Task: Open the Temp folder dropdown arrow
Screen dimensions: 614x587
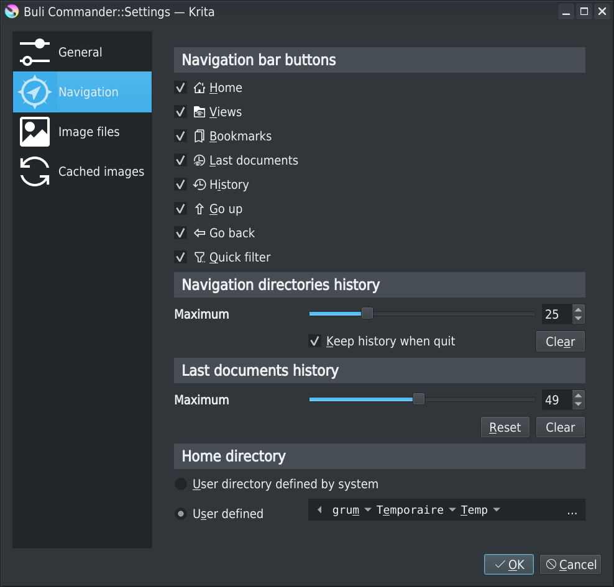Action: (497, 511)
